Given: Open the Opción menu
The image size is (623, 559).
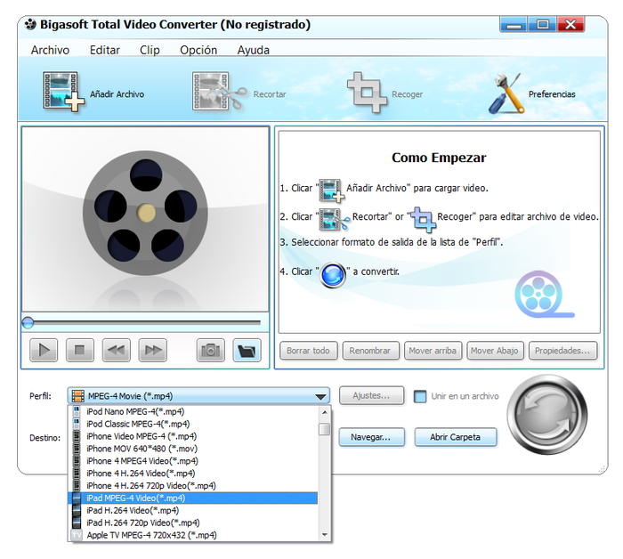Looking at the screenshot, I should coord(198,50).
